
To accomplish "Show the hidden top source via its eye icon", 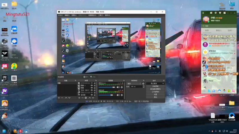I will pyautogui.click(x=92, y=83).
